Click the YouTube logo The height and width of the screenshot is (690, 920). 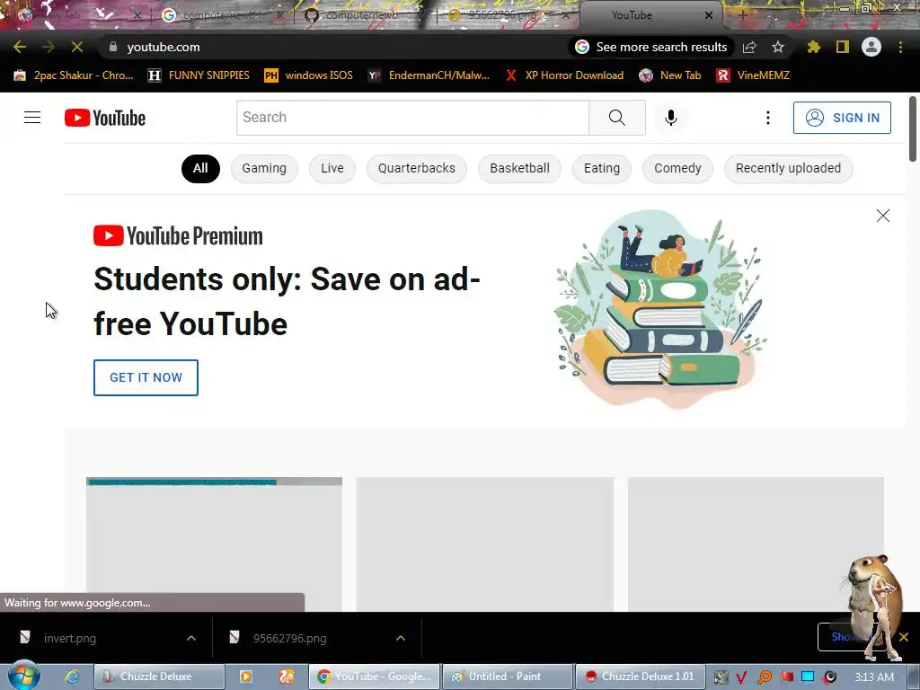click(x=105, y=118)
